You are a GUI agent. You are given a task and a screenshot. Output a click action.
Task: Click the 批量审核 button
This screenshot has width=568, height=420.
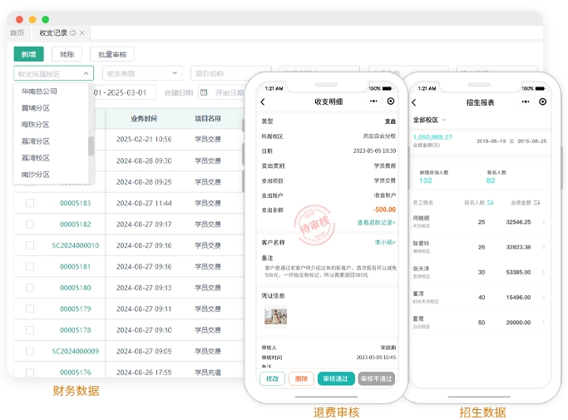pos(112,54)
